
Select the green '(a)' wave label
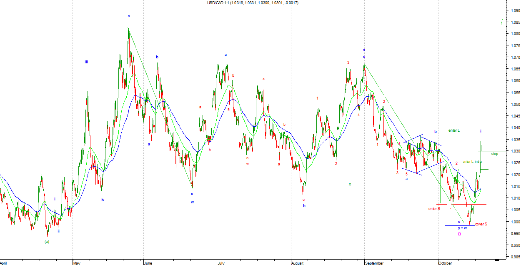[47, 242]
